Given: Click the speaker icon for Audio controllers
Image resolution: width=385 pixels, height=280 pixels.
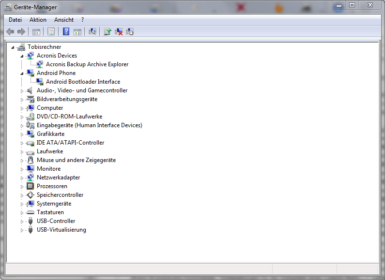Looking at the screenshot, I should coord(30,90).
